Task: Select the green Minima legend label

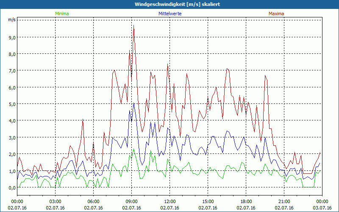Action: pyautogui.click(x=61, y=14)
